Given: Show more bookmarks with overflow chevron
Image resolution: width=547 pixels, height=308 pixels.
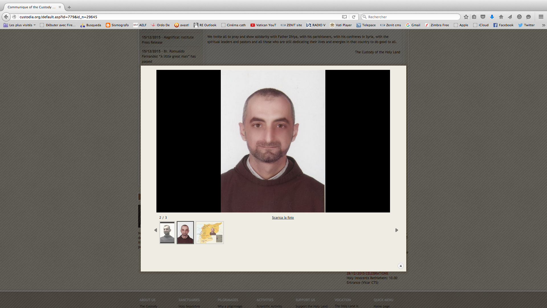Looking at the screenshot, I should [x=543, y=25].
